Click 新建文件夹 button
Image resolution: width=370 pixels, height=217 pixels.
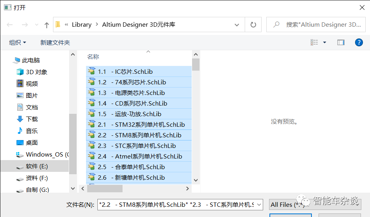55,43
